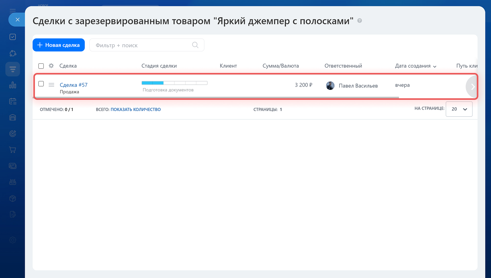Sort by the Дата создания column header
The width and height of the screenshot is (491, 278).
[x=413, y=66]
